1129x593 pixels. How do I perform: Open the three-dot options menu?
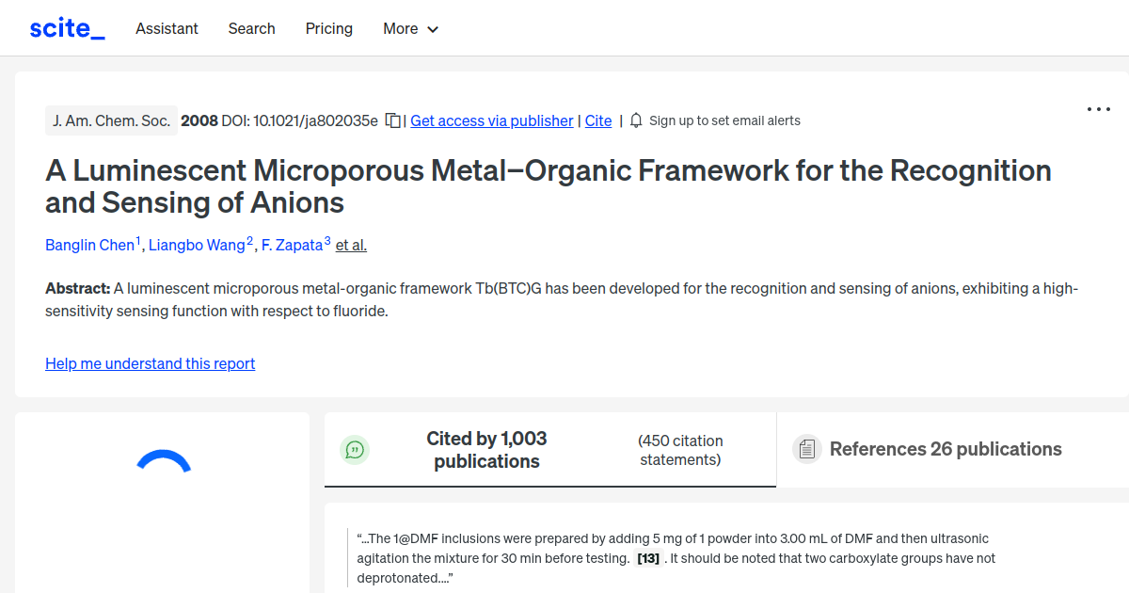[x=1098, y=109]
